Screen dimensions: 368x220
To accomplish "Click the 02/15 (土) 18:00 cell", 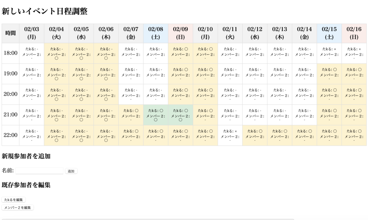I will pyautogui.click(x=329, y=53).
